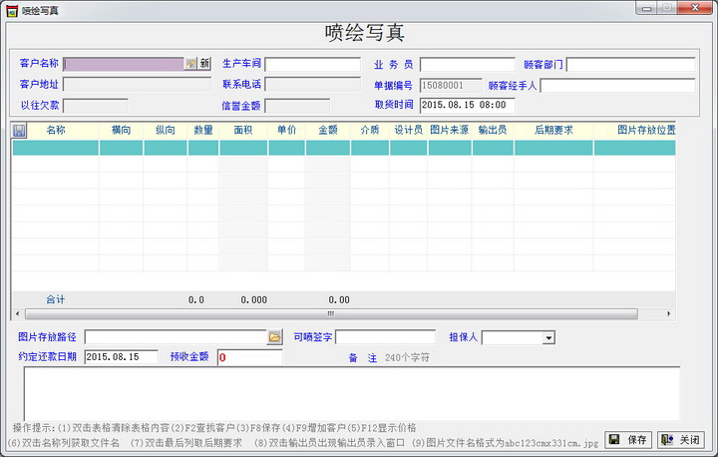Click the 顾客经手人 input field

(617, 85)
